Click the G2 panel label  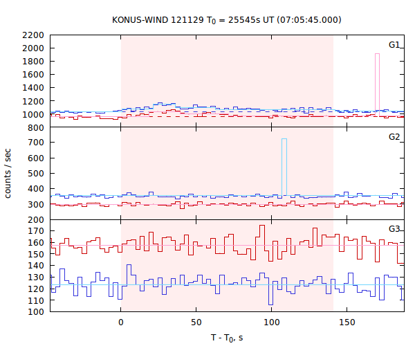(394, 136)
